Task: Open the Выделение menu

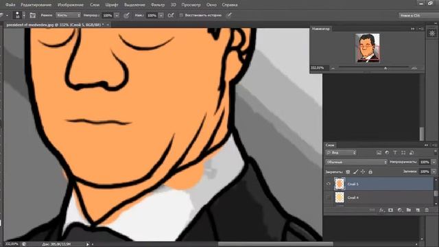Action: (134, 5)
